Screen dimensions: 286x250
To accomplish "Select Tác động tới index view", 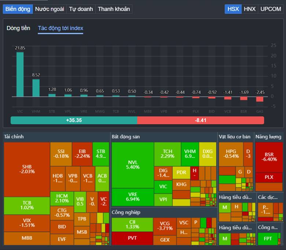I will point(60,28).
